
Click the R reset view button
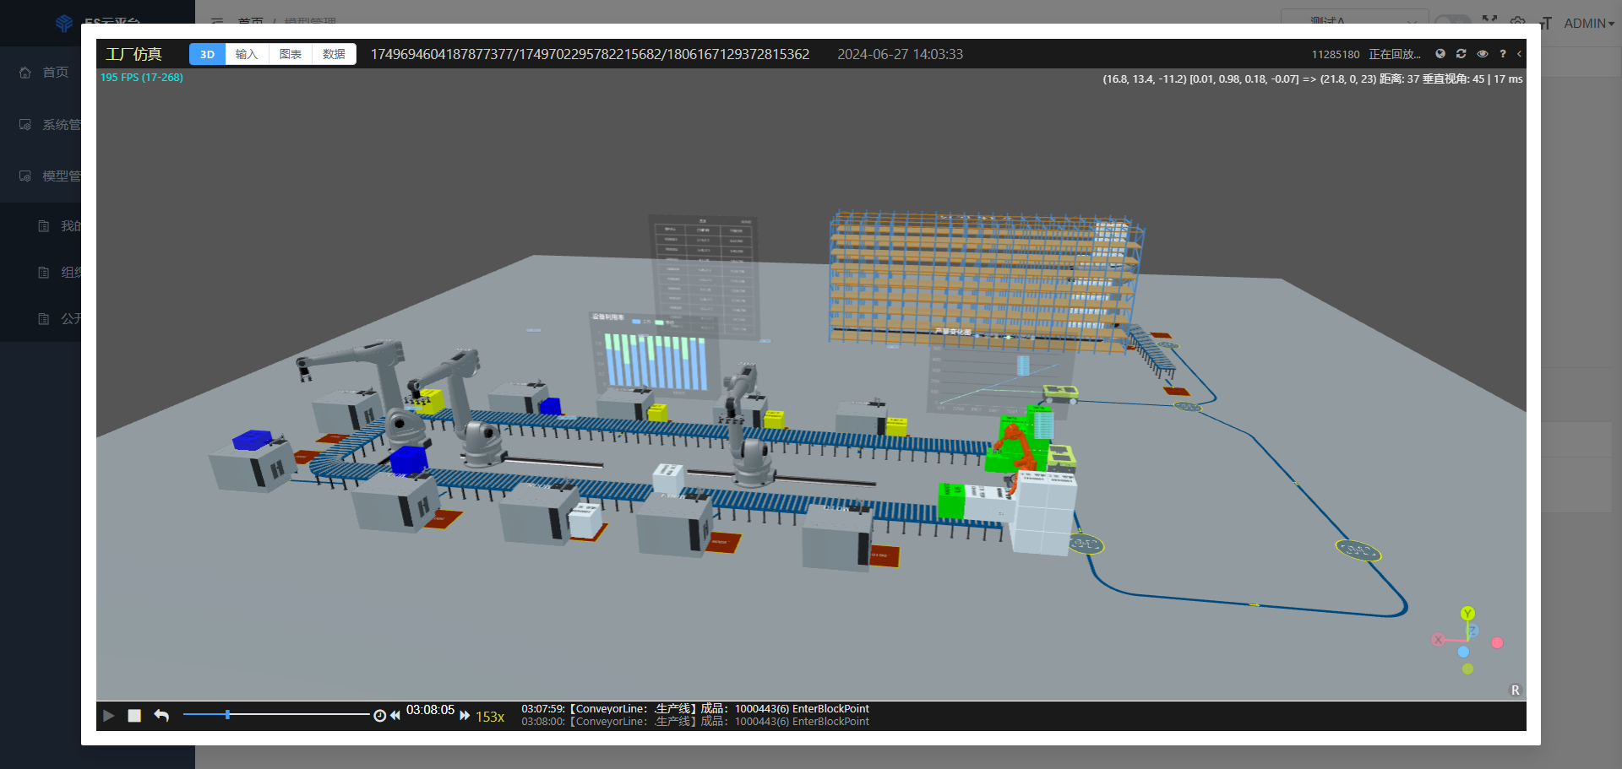tap(1515, 690)
